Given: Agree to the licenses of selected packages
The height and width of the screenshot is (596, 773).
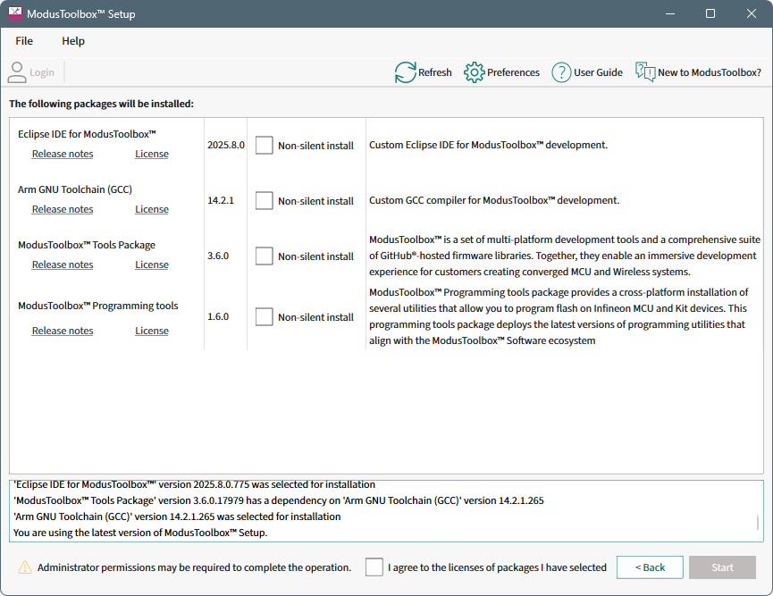Looking at the screenshot, I should coord(374,567).
